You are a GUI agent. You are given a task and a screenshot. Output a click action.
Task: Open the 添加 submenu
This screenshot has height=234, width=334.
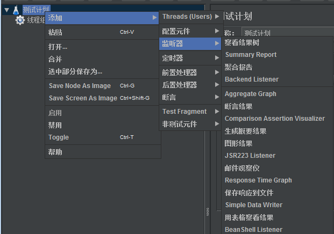[102, 18]
